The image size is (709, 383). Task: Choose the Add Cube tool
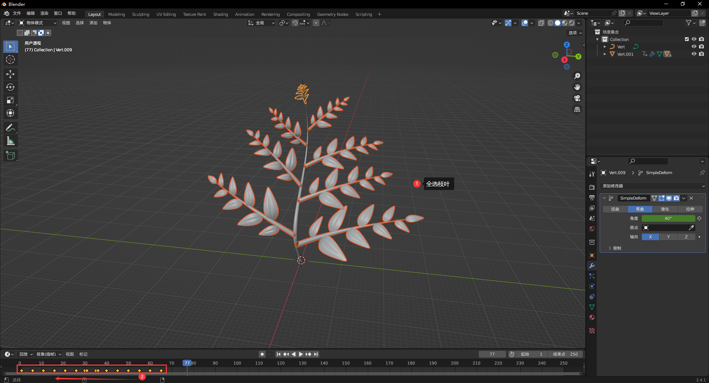pos(10,155)
